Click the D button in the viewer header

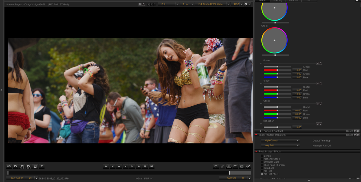[x=143, y=4]
